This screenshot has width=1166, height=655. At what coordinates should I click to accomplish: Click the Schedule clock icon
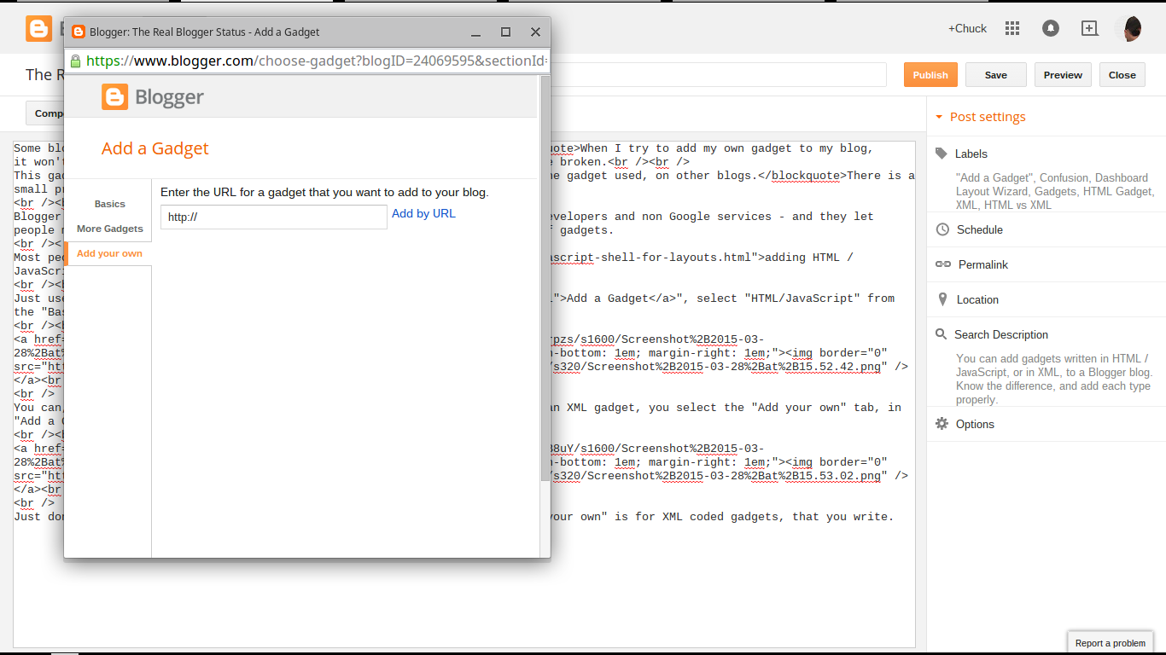[942, 229]
